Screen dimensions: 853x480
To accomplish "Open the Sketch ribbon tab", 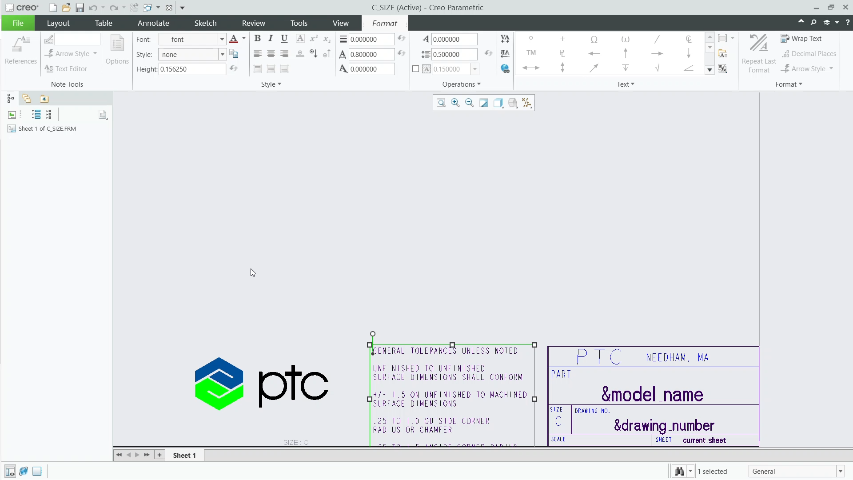I will (x=205, y=23).
